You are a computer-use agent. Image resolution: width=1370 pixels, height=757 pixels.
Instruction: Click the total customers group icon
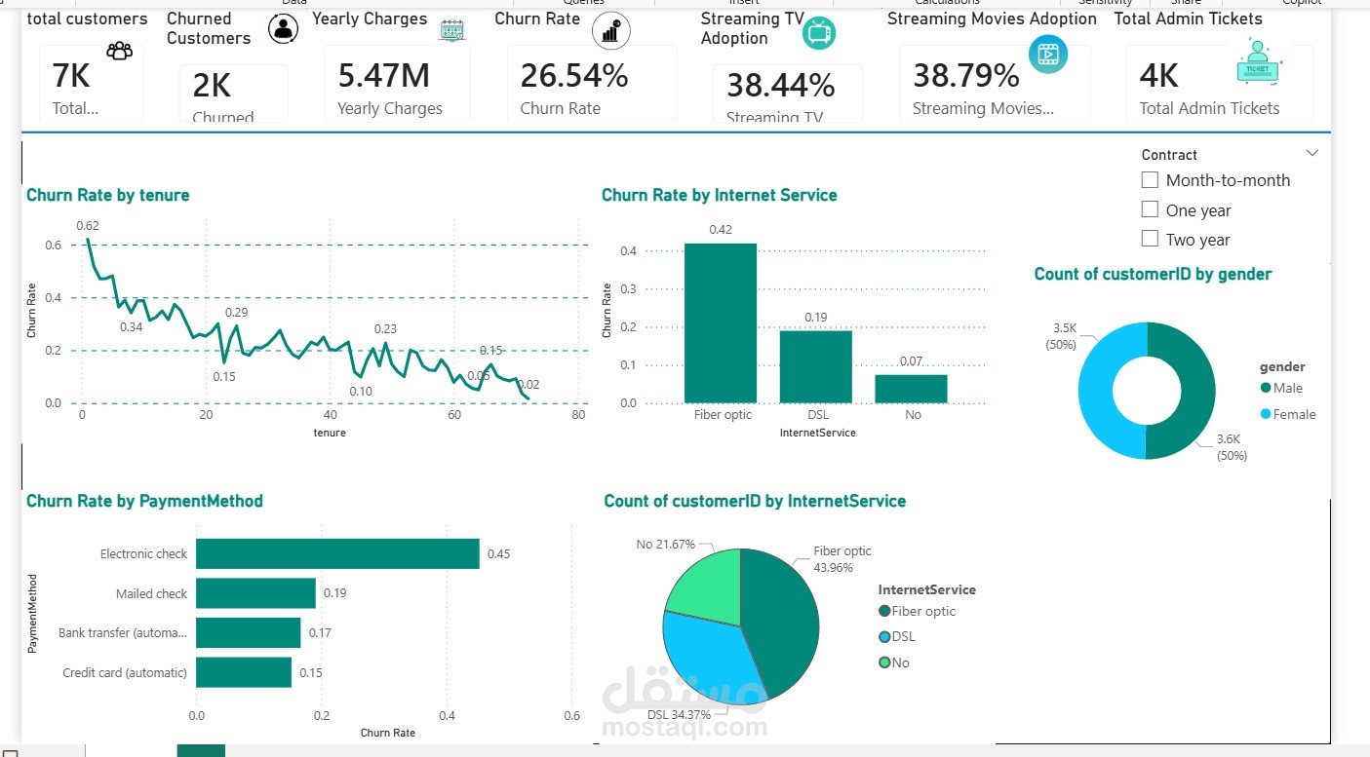tap(120, 51)
